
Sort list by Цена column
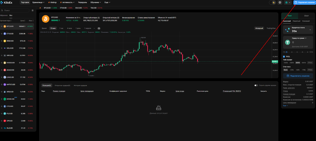[23, 21]
